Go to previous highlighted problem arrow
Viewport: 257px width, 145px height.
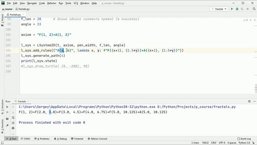coord(251,20)
